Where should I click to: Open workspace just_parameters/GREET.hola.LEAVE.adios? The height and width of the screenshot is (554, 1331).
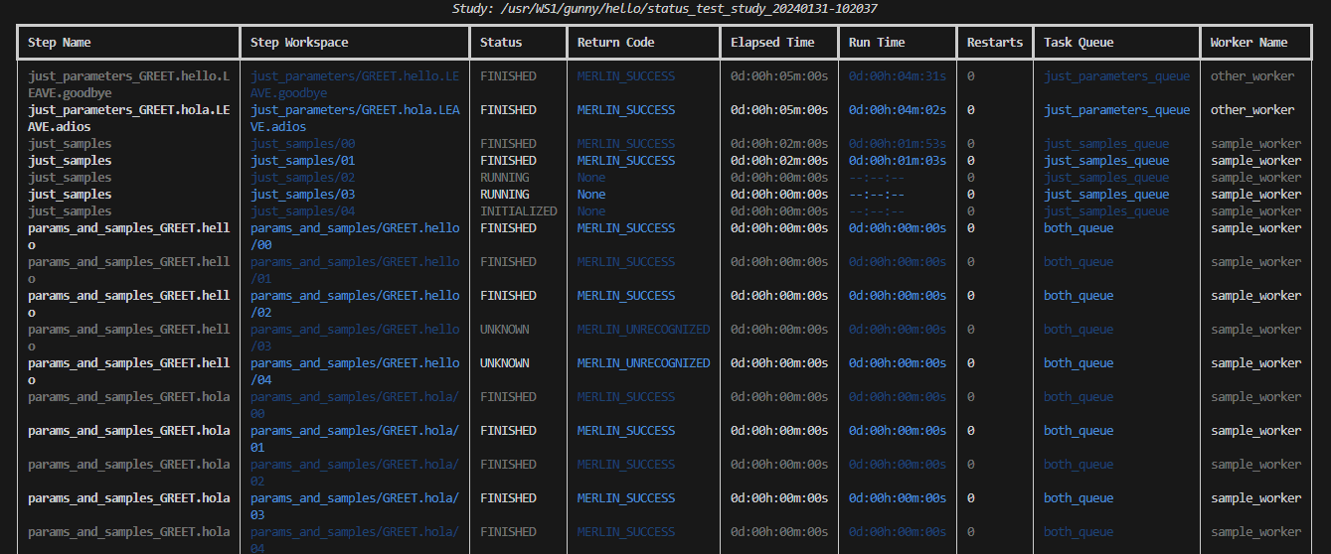(x=355, y=118)
